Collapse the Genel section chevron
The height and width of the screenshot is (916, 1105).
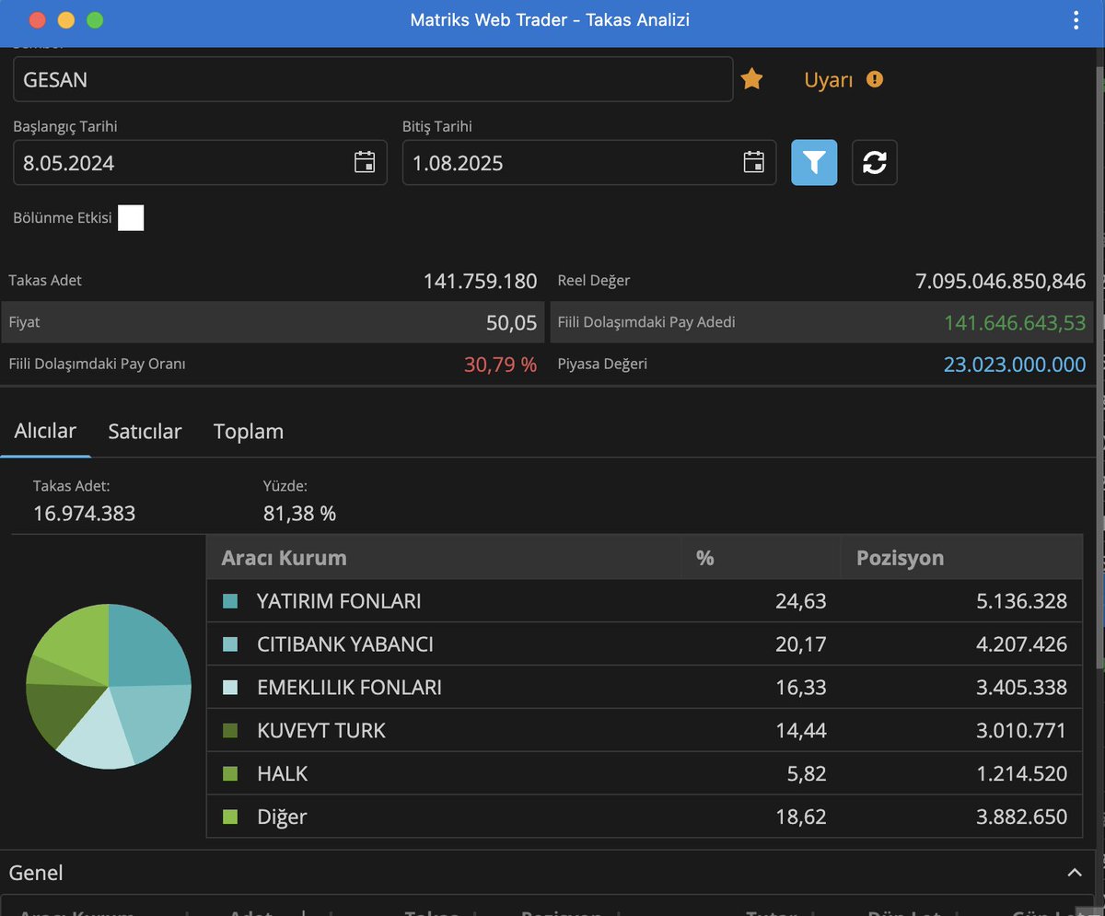(1074, 873)
